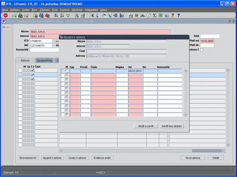Click the red EXIT icon in toolbar
Viewport: 237px width, 177px height.
(5, 15)
